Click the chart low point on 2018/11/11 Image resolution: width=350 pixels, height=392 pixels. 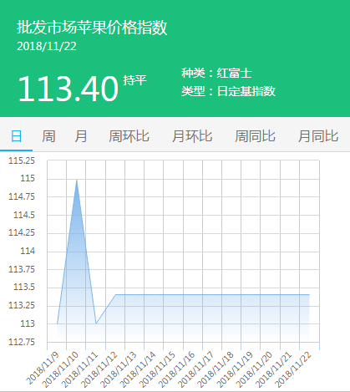[x=96, y=323]
